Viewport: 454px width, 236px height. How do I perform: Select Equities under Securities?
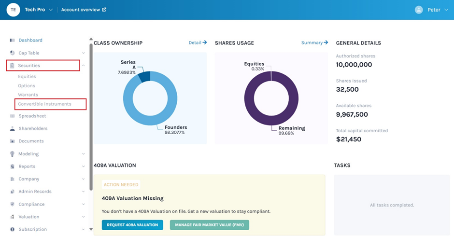(27, 76)
